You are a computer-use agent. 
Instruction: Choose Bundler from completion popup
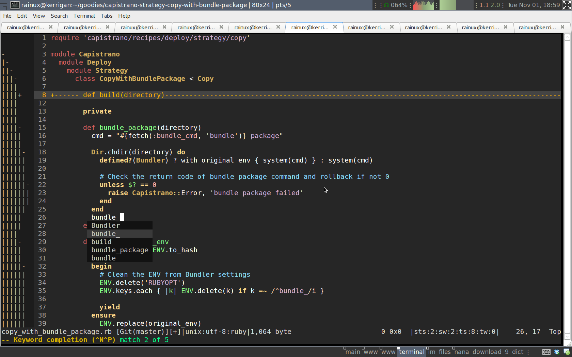(x=120, y=225)
